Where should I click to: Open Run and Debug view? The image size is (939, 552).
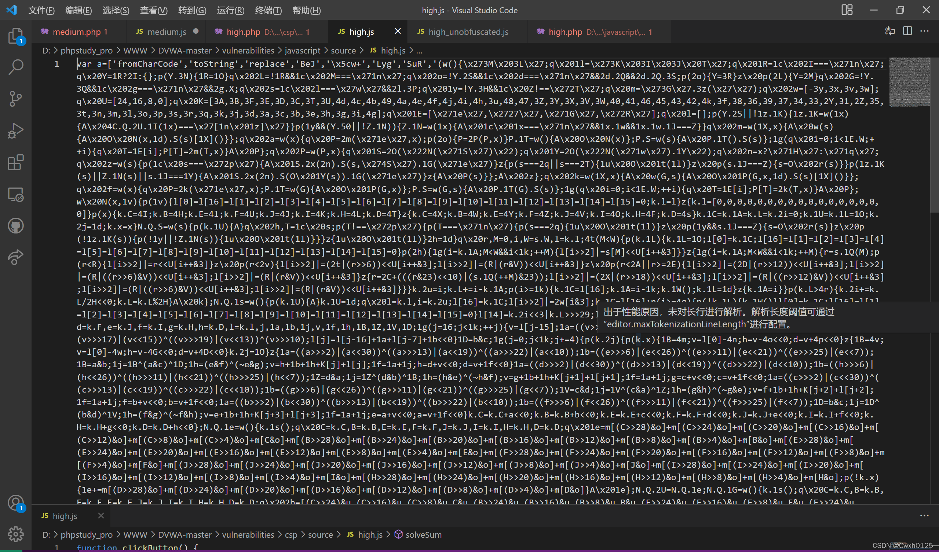pyautogui.click(x=16, y=131)
